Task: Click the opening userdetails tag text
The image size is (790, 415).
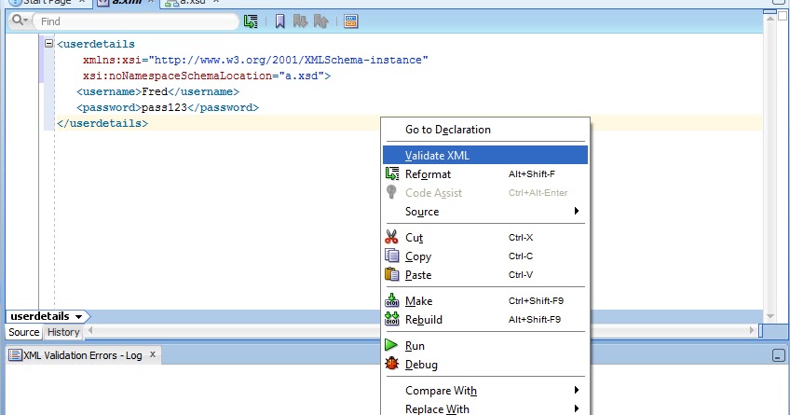Action: coord(96,44)
